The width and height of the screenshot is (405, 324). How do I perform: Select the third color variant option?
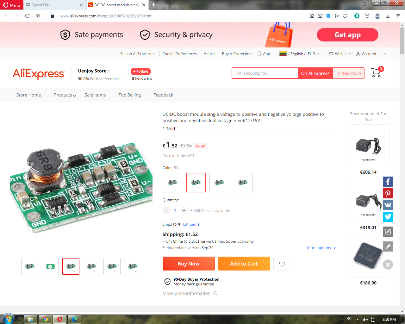coord(219,183)
